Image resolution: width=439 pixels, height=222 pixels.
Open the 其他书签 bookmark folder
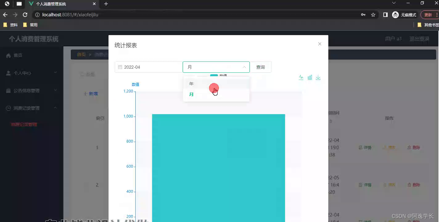[428, 25]
